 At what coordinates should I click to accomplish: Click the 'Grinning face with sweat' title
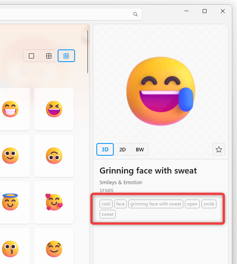(x=148, y=171)
